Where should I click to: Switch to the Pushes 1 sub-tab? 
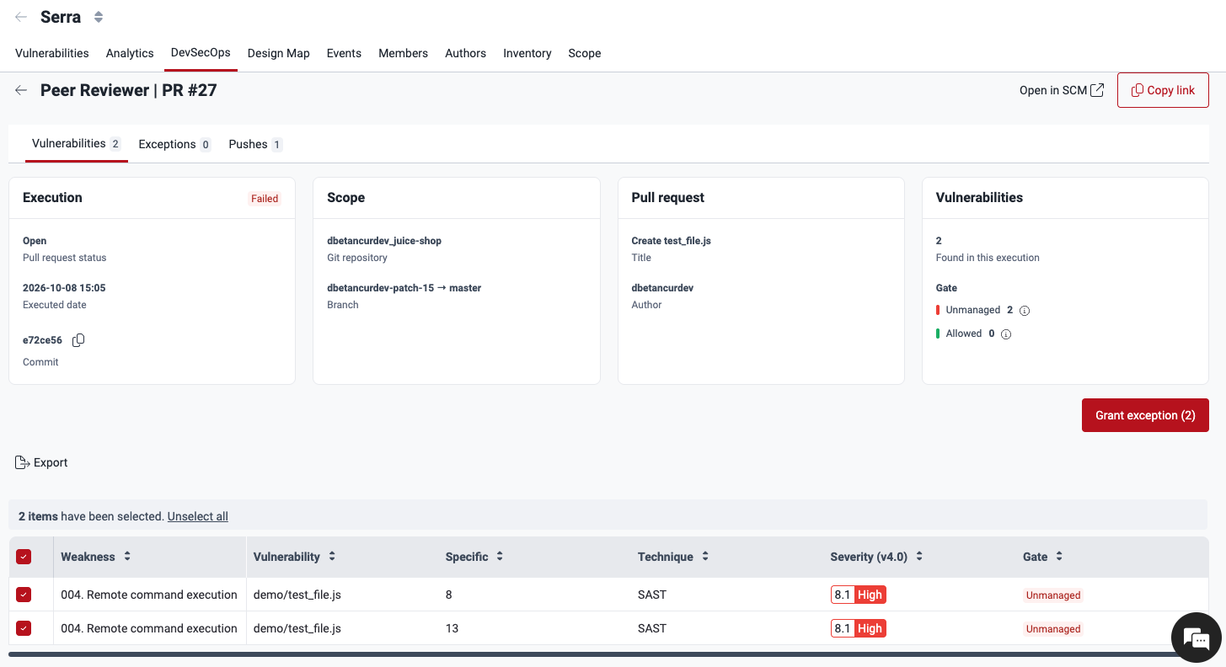(255, 144)
